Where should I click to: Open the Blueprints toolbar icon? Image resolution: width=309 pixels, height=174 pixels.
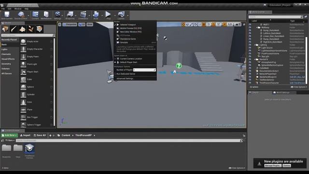[70, 15]
